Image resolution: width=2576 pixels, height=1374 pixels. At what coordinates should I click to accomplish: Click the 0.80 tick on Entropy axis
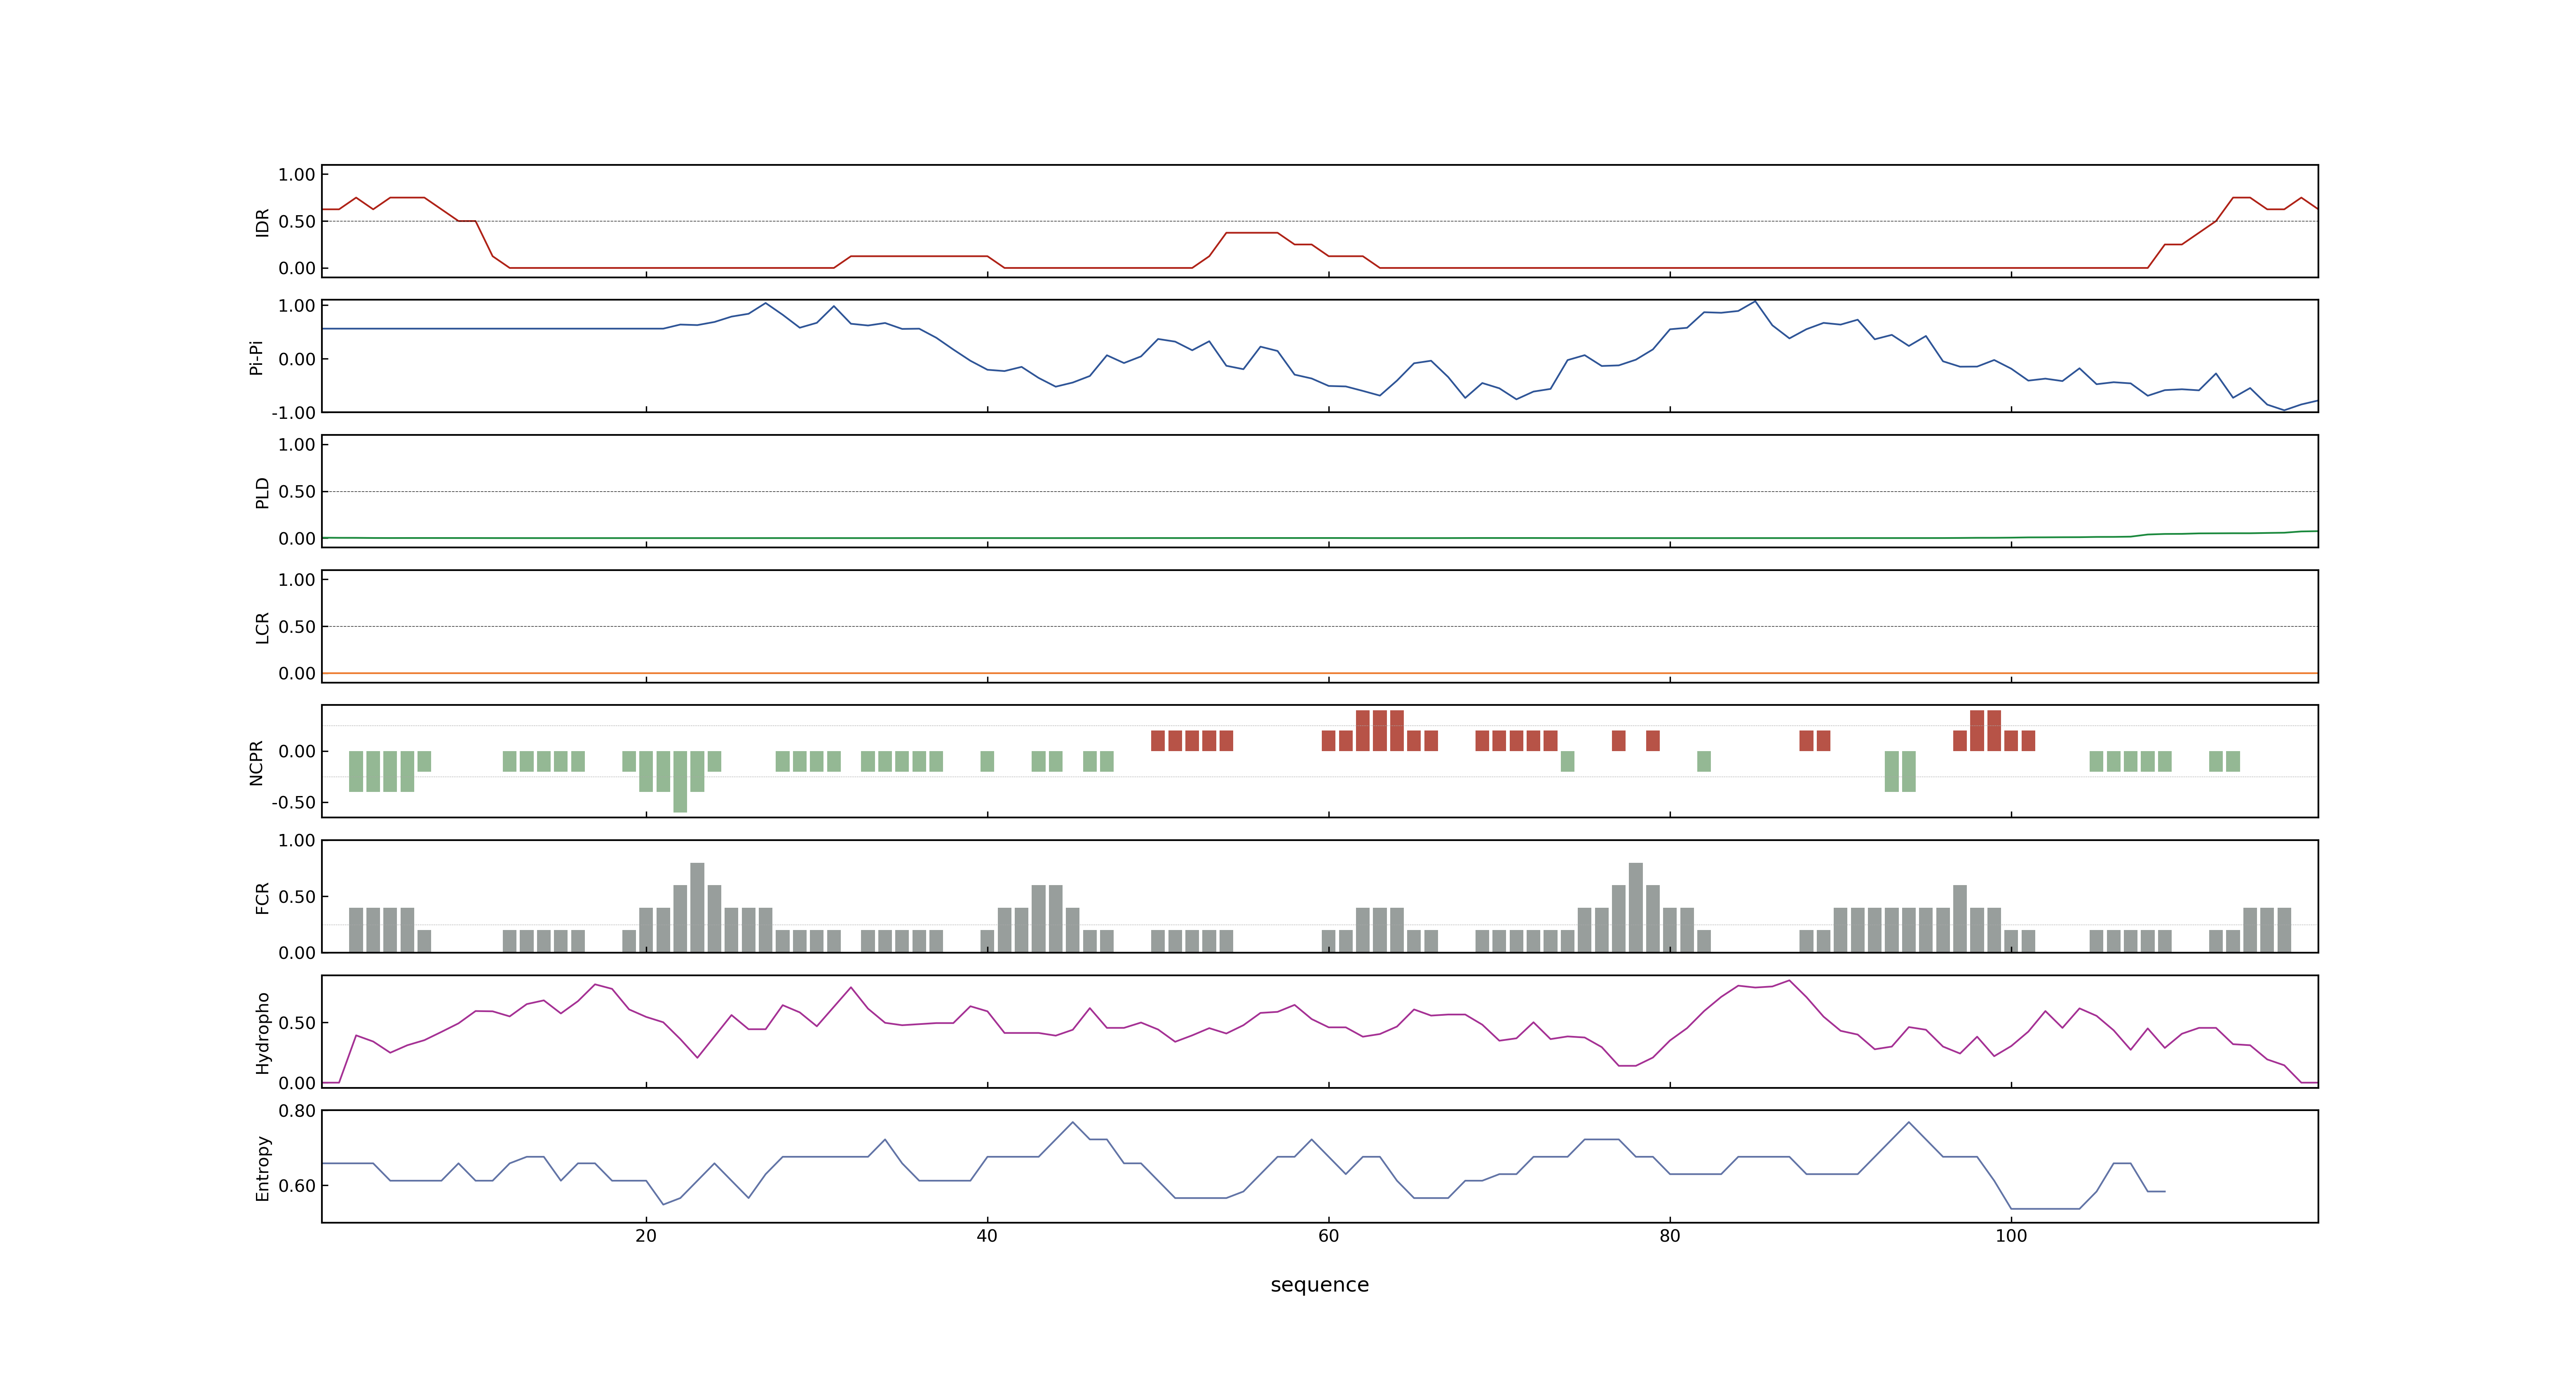click(x=297, y=1111)
